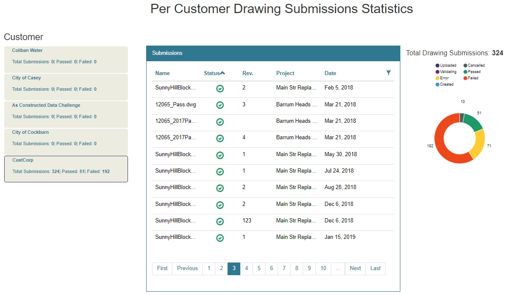Click status checkmark for Aug 28, 2018 row
The height and width of the screenshot is (295, 511).
coord(220,188)
